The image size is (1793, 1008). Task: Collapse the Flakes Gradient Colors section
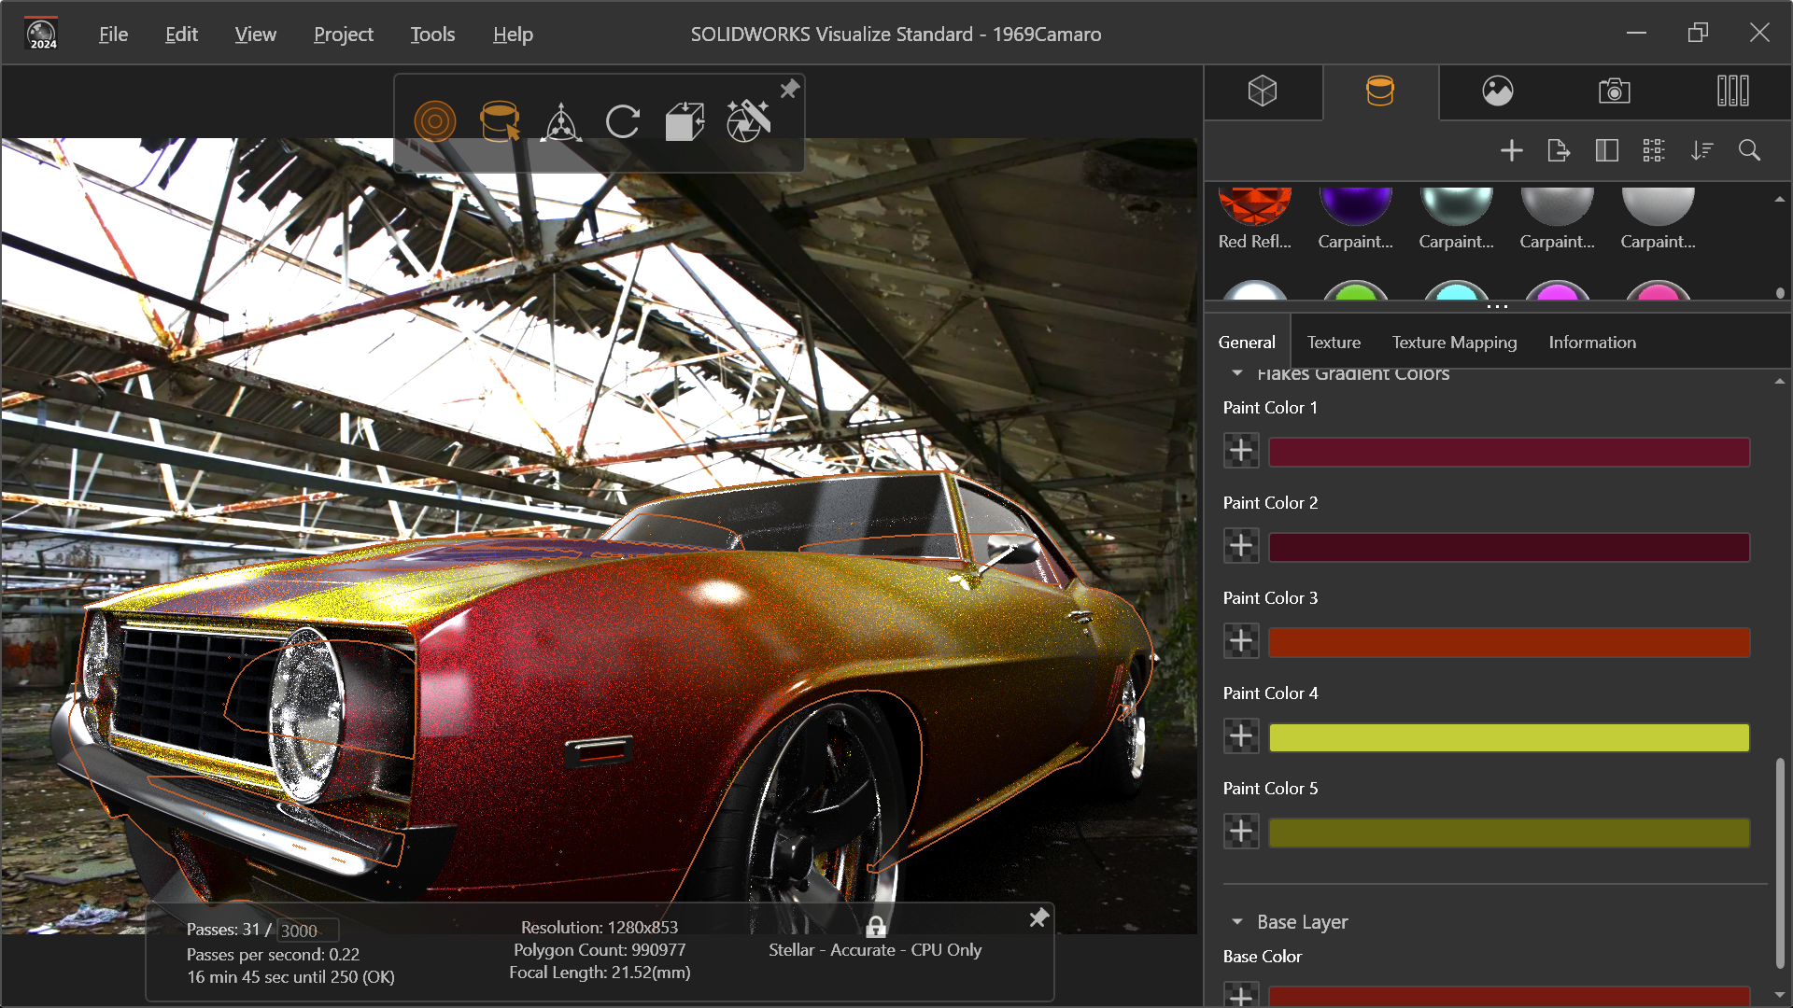[x=1237, y=373]
